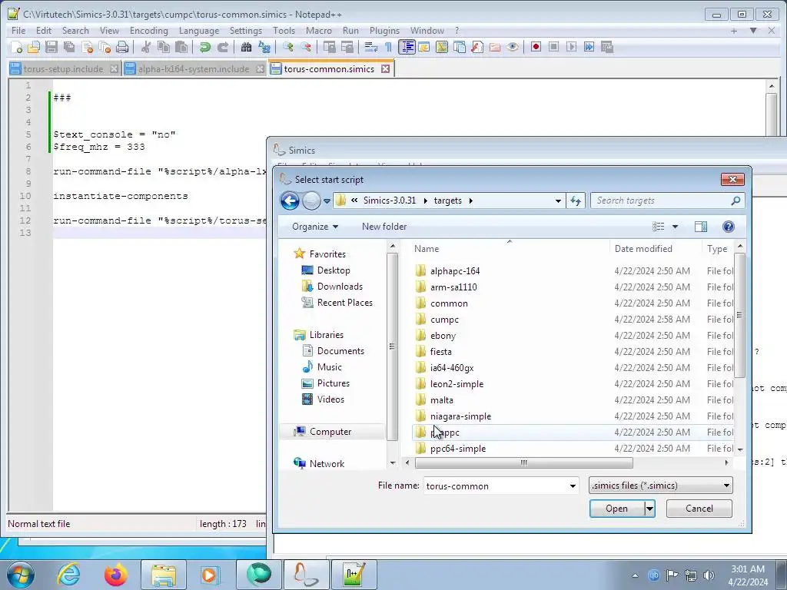The height and width of the screenshot is (590, 787).
Task: Toggle the monitoring eye icon in toolbar
Action: [513, 47]
